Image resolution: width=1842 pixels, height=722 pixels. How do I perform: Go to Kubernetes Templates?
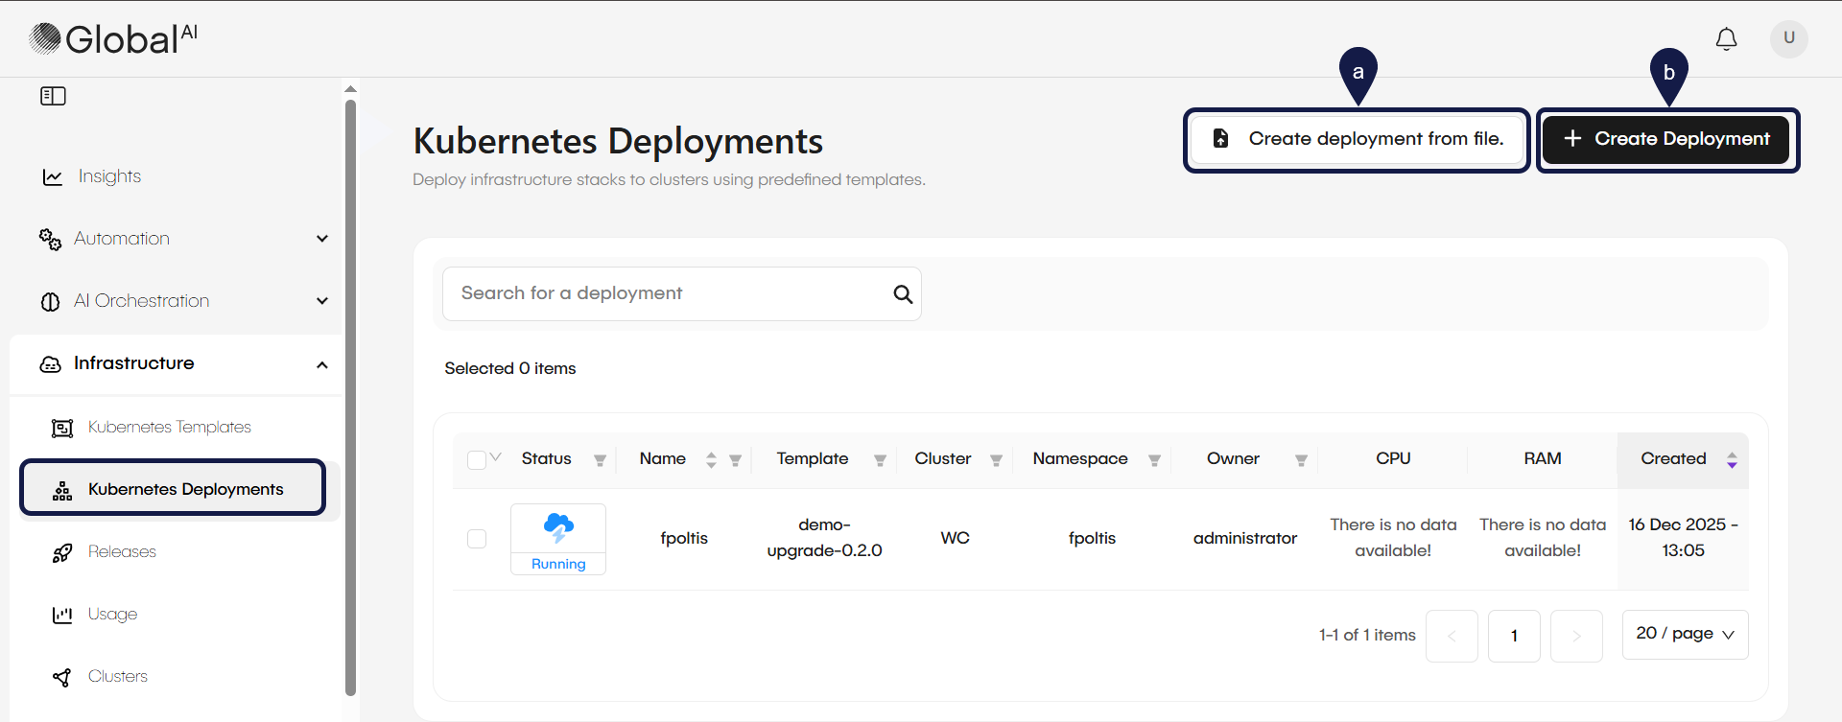click(169, 428)
